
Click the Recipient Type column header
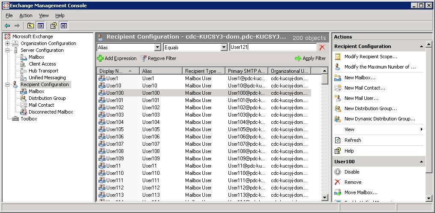coord(204,71)
